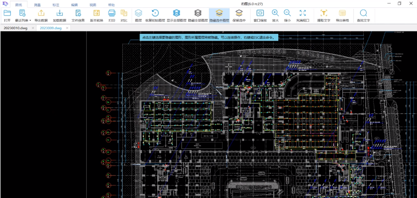Click the 导出数据 export data icon
Image resolution: width=417 pixels, height=198 pixels.
(41, 14)
